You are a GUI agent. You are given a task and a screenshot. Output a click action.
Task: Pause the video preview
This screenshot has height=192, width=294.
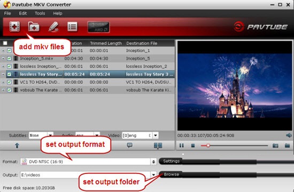click(x=182, y=146)
